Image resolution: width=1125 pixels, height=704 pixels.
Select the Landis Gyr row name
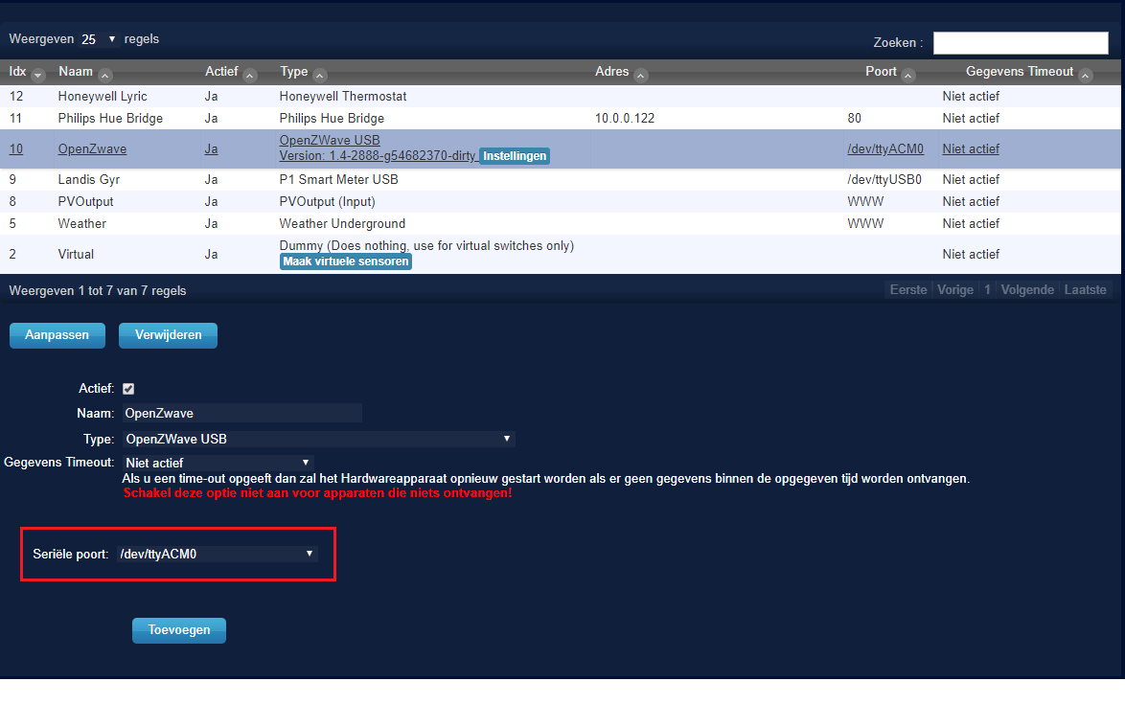tap(89, 179)
